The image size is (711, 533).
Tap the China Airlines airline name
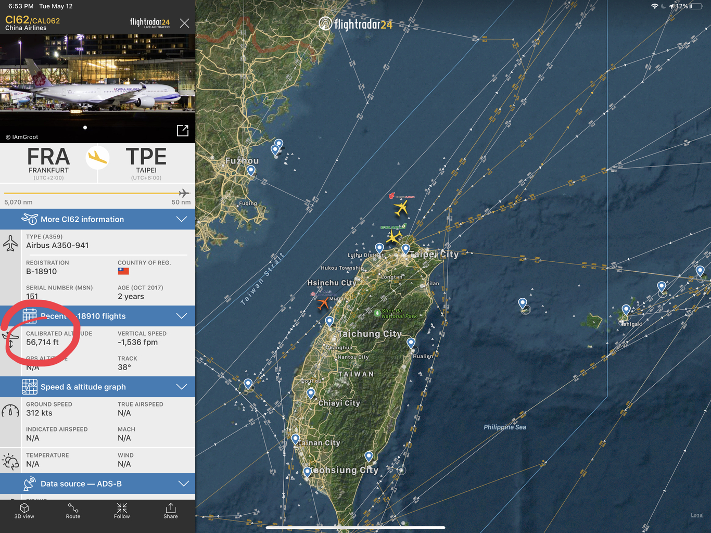pos(26,28)
